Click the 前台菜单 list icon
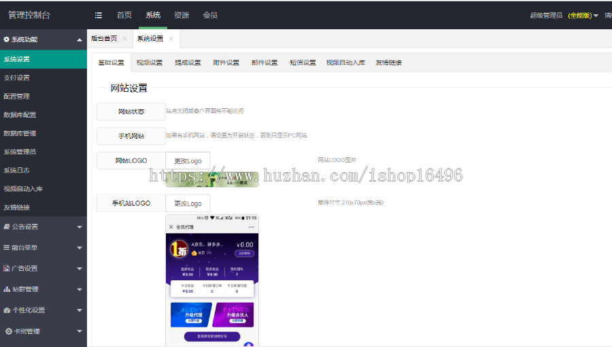 6,248
